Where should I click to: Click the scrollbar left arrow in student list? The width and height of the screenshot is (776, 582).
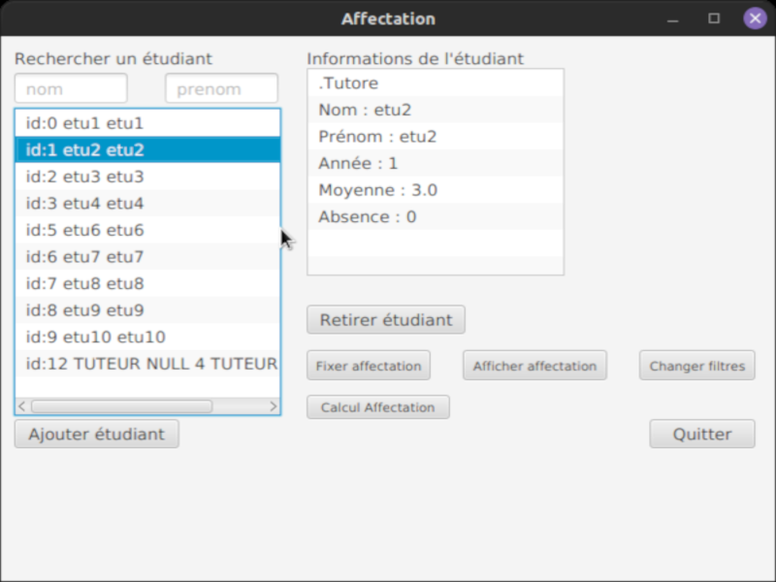pyautogui.click(x=21, y=406)
